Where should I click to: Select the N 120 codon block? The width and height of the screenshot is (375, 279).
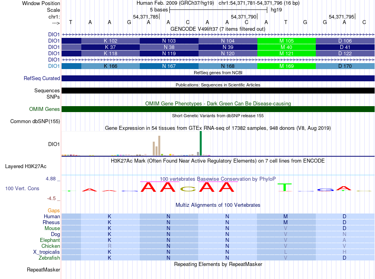[x=228, y=53]
